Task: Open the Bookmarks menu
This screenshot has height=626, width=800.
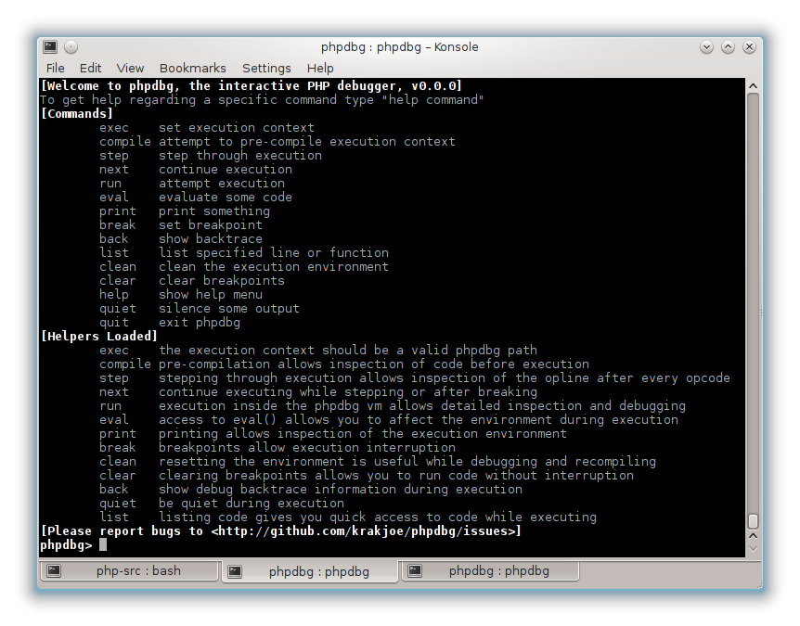Action: tap(192, 68)
